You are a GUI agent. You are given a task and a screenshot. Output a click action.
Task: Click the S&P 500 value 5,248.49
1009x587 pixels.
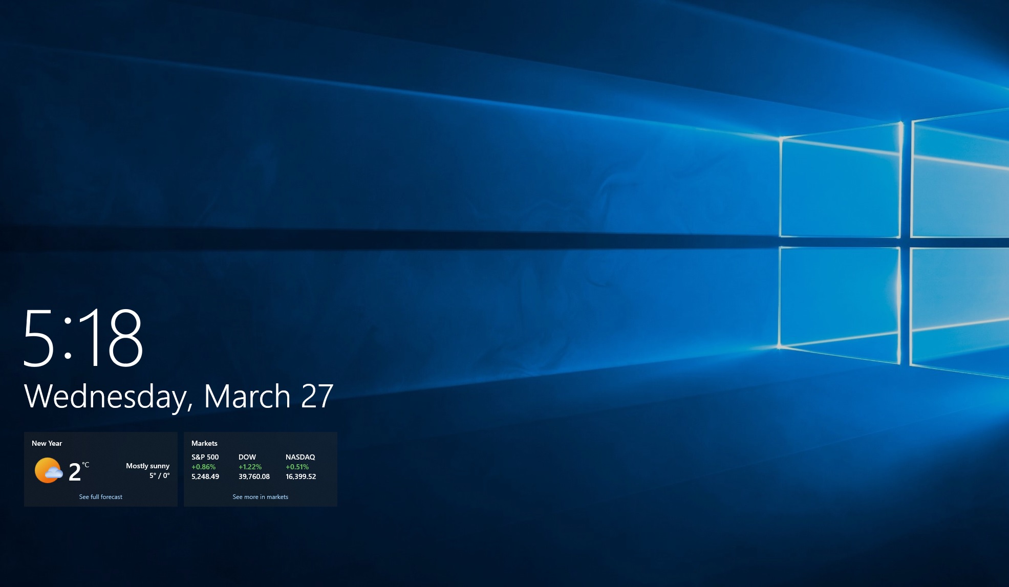click(204, 476)
